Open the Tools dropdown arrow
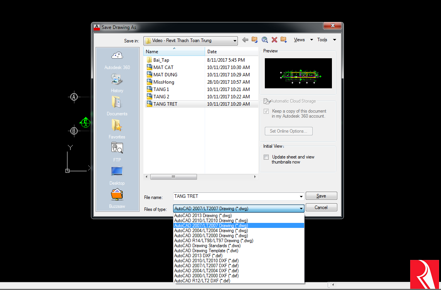Viewport: 441px width, 290px height. pos(334,40)
